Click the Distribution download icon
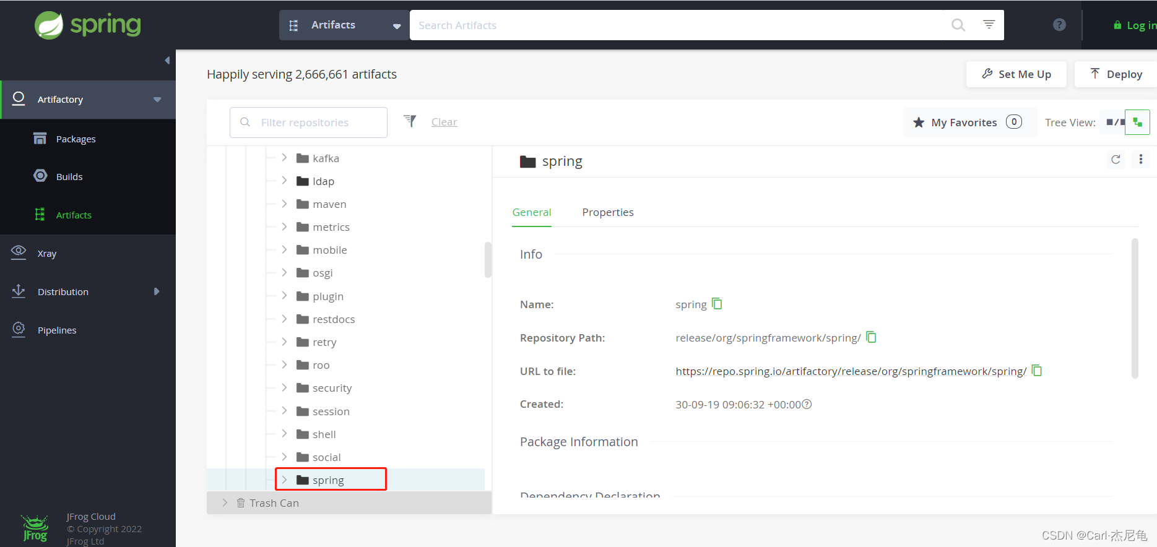 tap(19, 291)
